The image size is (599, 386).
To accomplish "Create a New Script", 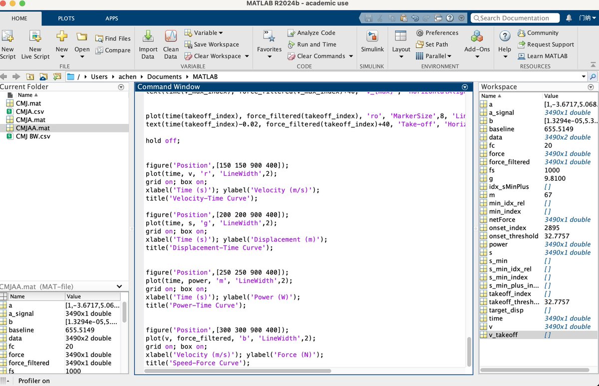I will 7,44.
